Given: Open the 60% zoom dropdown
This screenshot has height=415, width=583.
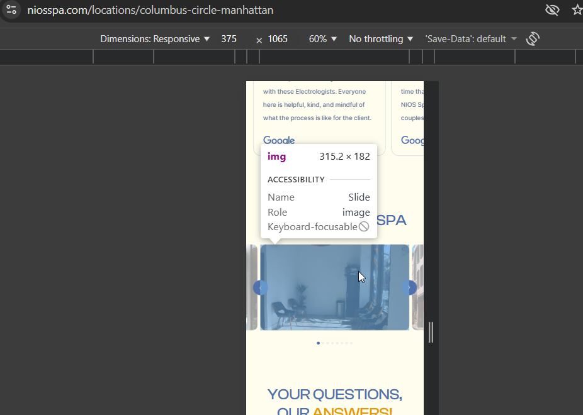Looking at the screenshot, I should coord(322,39).
